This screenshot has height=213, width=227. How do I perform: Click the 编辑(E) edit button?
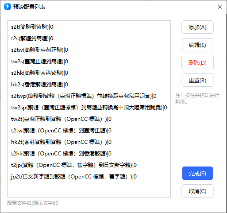(197, 45)
